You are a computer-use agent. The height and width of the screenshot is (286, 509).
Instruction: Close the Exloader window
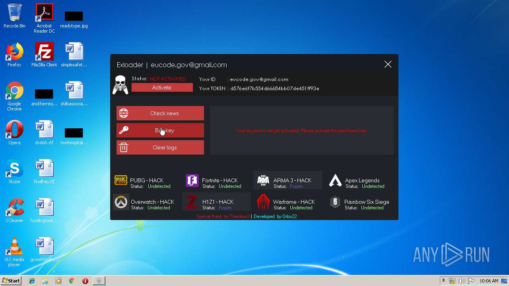click(388, 64)
